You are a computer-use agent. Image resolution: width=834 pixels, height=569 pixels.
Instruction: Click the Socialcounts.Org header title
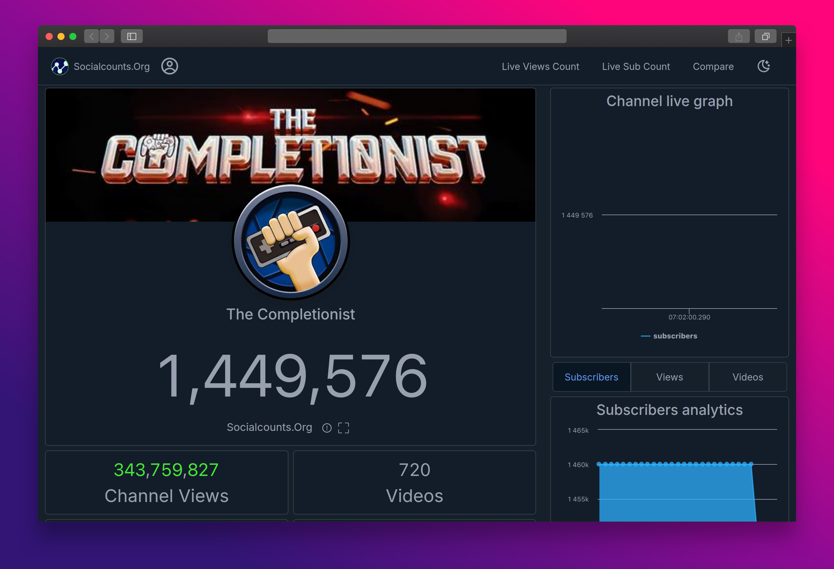112,66
